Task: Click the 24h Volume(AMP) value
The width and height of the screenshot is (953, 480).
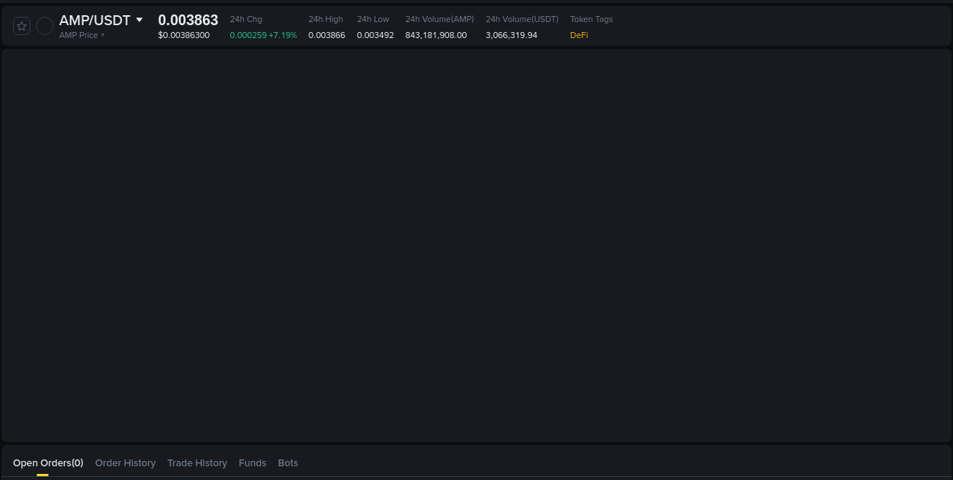Action: click(435, 35)
